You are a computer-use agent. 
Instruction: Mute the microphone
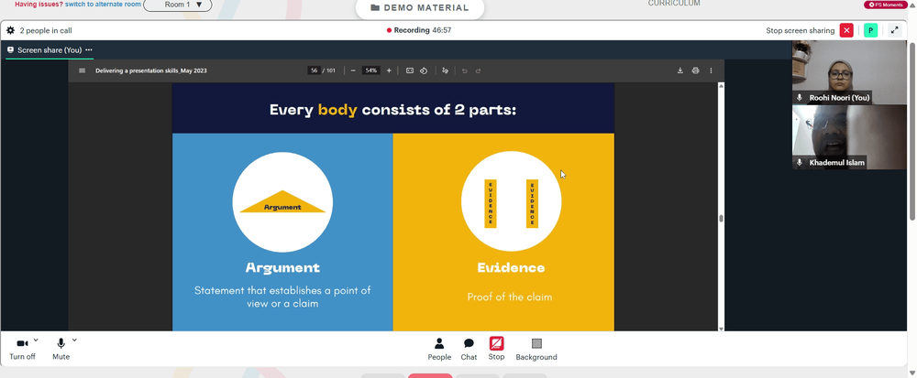[x=61, y=349]
